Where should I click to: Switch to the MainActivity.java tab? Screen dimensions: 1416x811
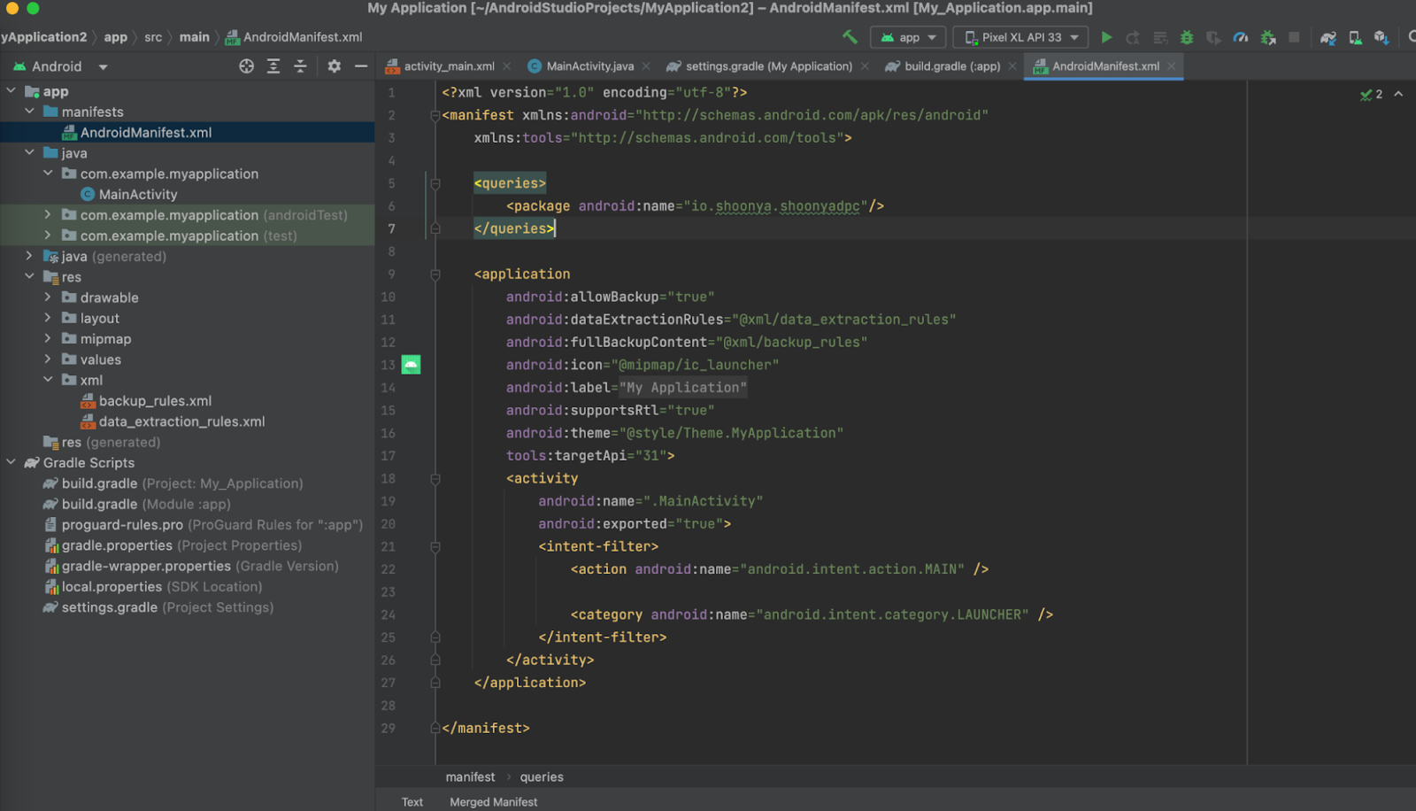click(589, 66)
